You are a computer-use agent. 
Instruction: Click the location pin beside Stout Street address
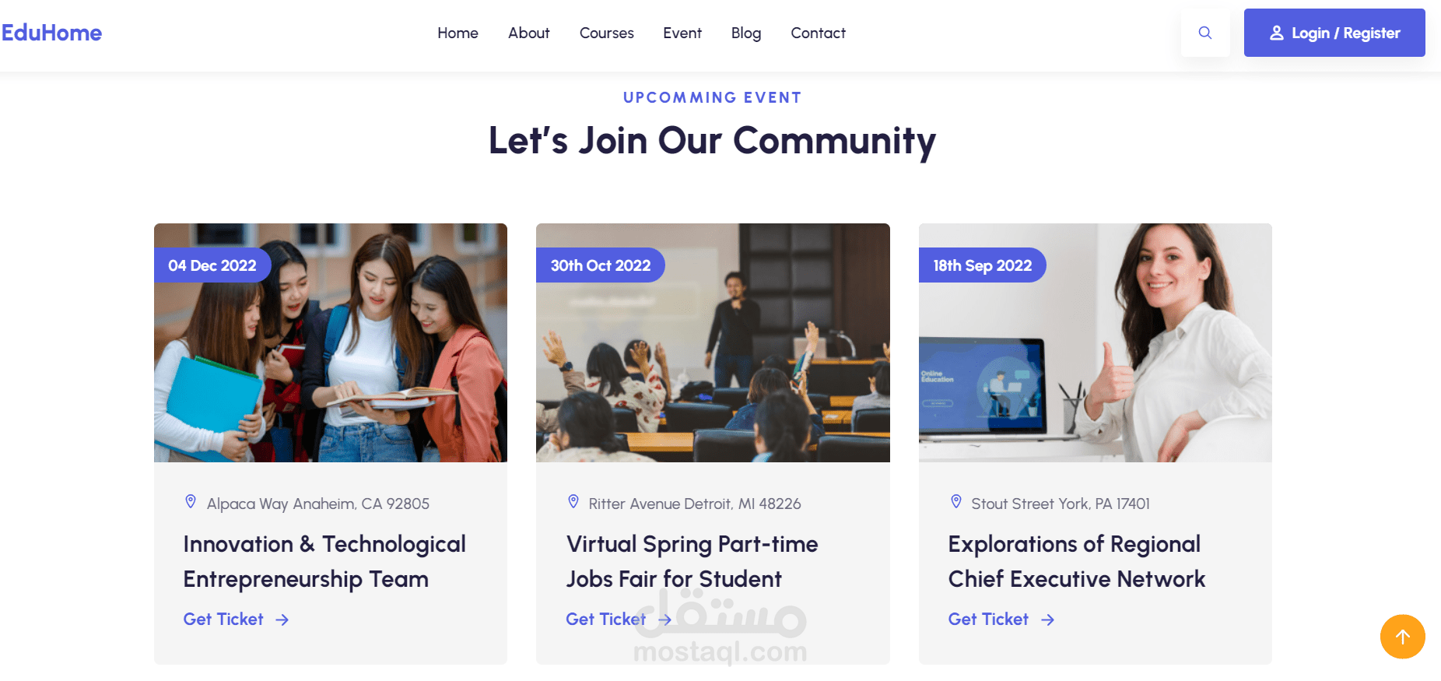[x=956, y=502]
